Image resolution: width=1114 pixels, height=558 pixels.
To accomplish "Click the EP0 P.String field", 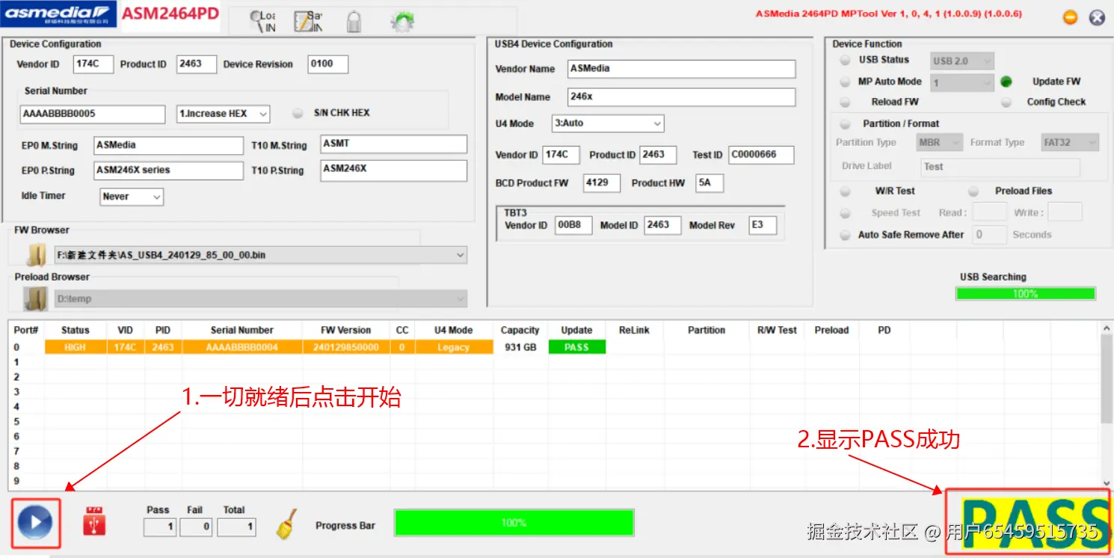I will 169,171.
